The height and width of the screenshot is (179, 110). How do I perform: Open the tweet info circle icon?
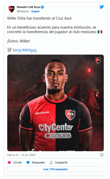coord(101,155)
